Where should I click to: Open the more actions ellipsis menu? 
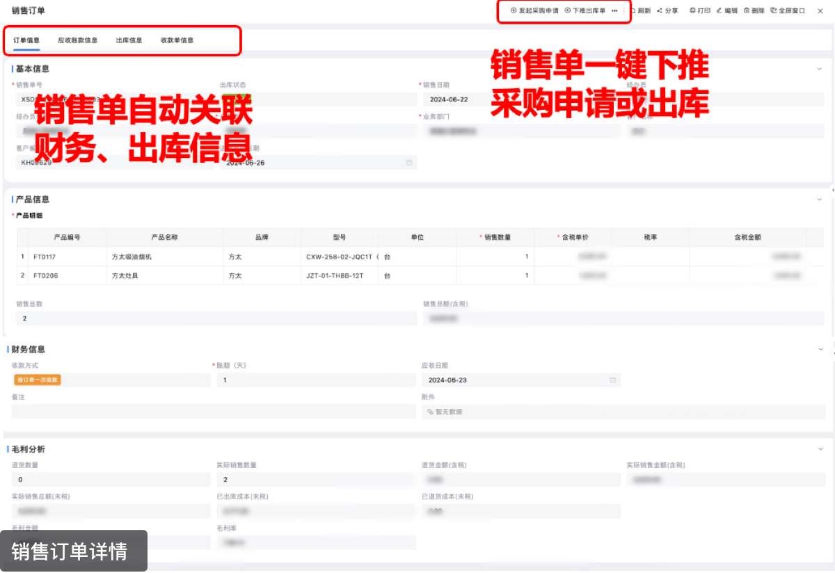pos(614,11)
